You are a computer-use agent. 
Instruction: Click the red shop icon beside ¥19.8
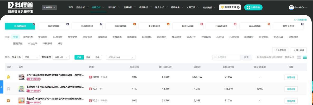click(x=90, y=77)
